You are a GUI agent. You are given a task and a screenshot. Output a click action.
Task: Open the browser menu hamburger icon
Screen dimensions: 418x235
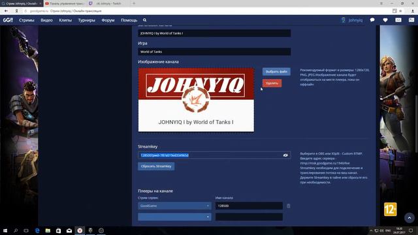381,3
